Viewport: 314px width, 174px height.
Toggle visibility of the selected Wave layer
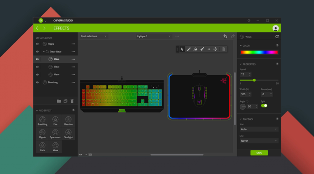(37, 59)
